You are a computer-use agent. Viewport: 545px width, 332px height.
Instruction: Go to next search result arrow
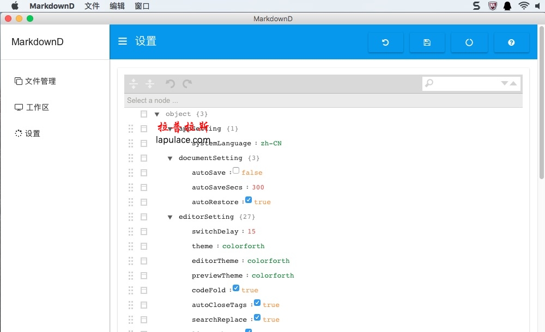tap(504, 83)
